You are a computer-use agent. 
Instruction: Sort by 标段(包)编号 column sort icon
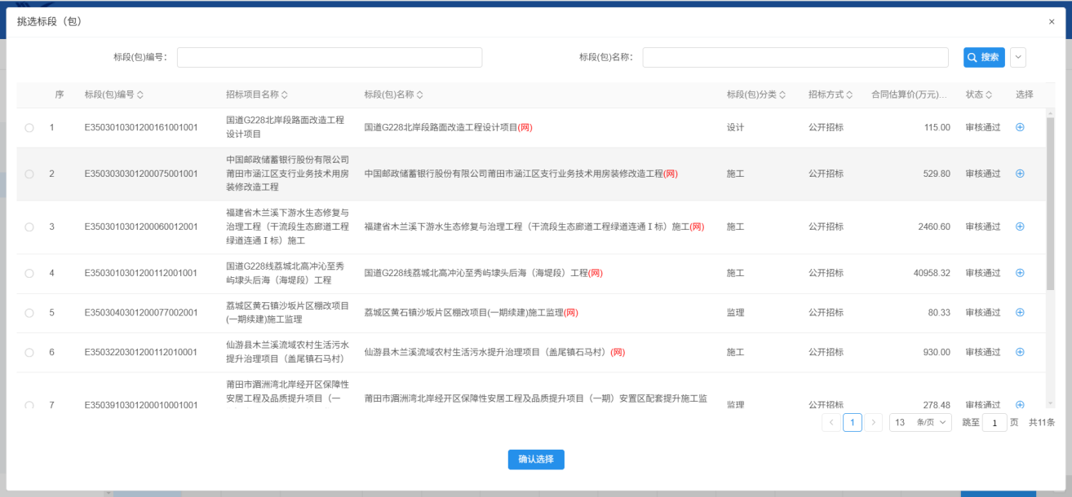140,95
